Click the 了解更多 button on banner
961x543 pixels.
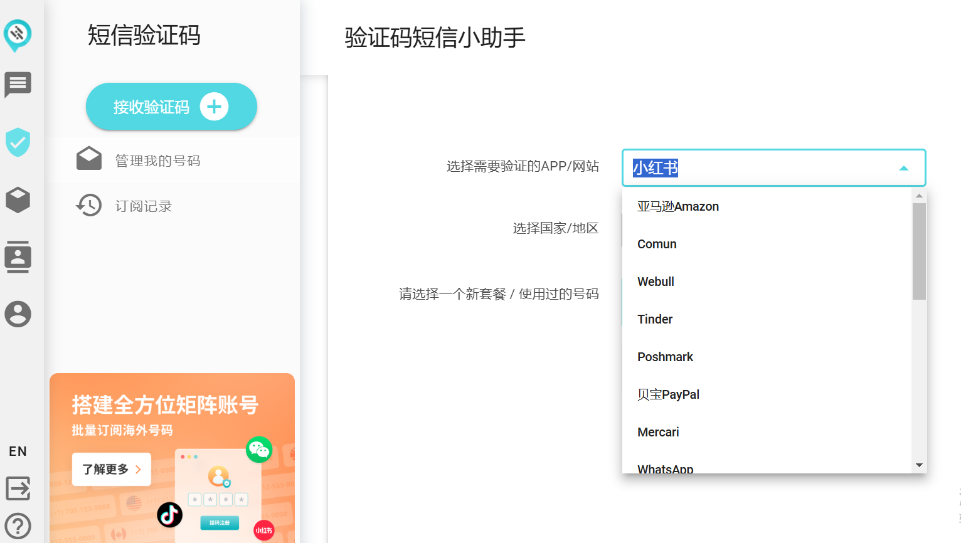112,469
